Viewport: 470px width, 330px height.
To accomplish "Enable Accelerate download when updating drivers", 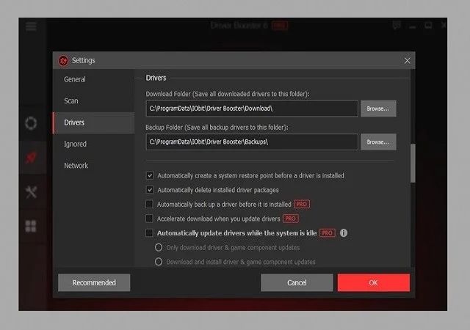I will 149,219.
